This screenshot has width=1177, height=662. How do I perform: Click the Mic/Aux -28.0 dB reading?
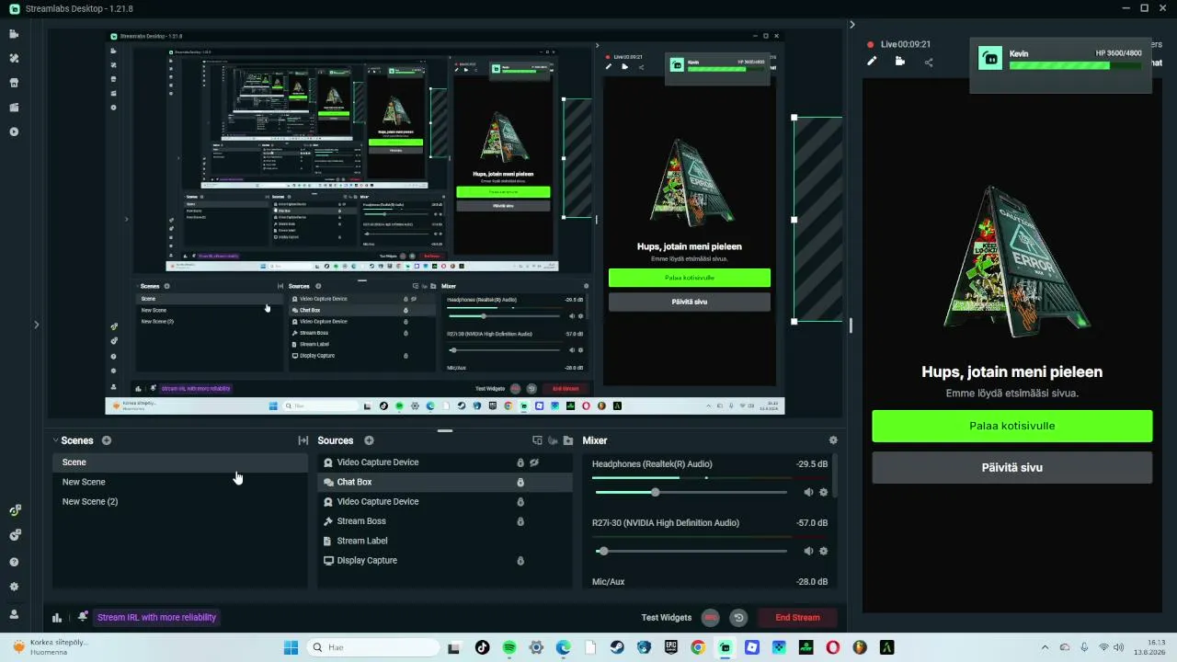tap(812, 582)
